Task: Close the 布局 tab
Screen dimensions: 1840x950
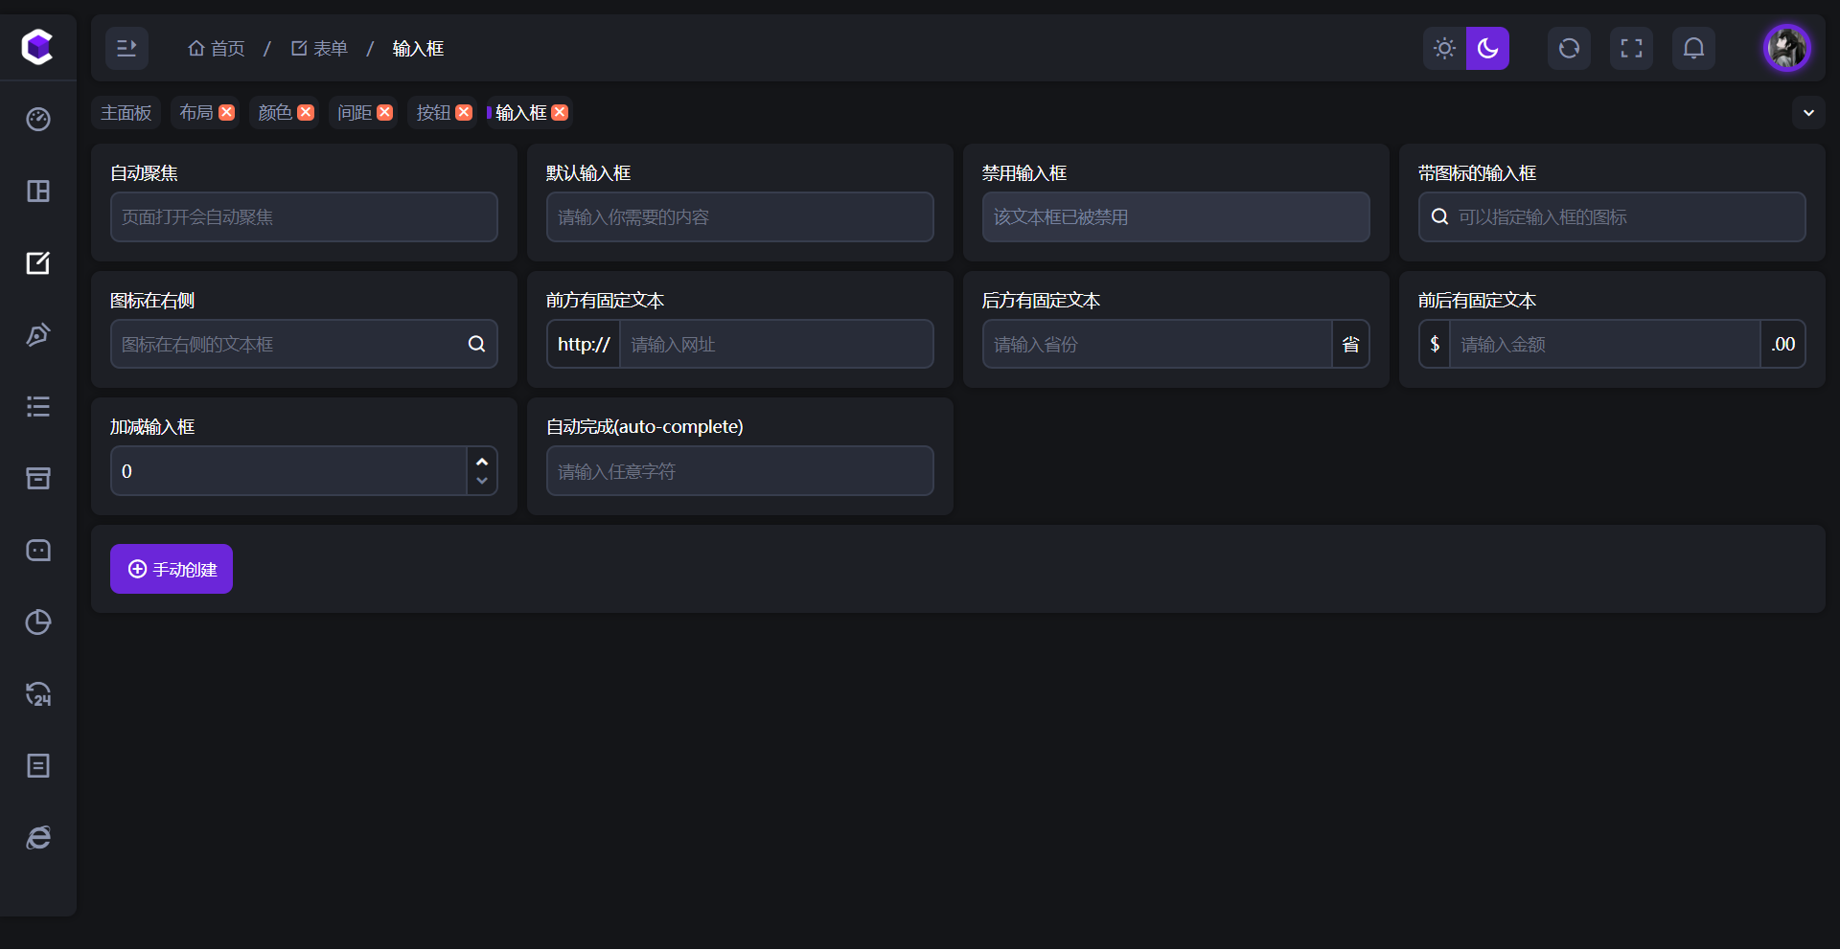Action: pos(227,113)
